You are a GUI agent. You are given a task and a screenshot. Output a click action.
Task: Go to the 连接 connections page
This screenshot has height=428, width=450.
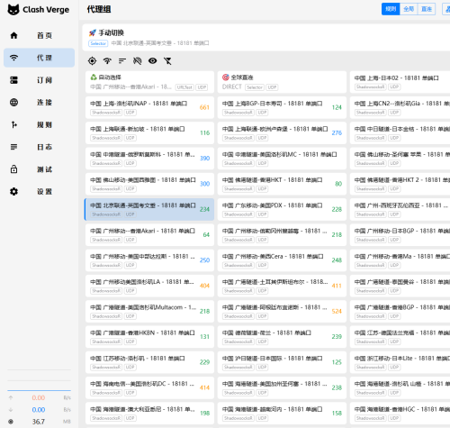pos(39,102)
